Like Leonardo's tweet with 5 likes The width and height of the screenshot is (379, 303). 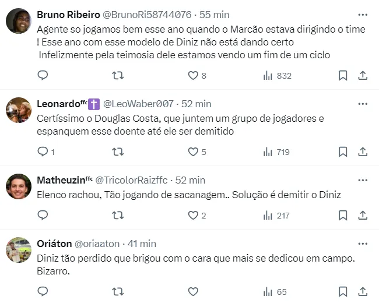coord(193,151)
